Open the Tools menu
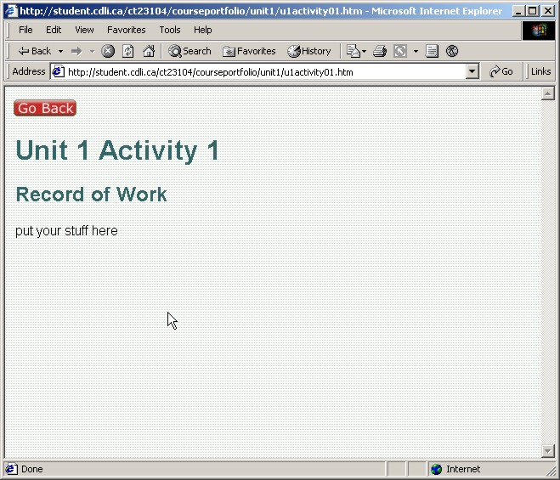Viewport: 560px width, 480px height. 170,30
